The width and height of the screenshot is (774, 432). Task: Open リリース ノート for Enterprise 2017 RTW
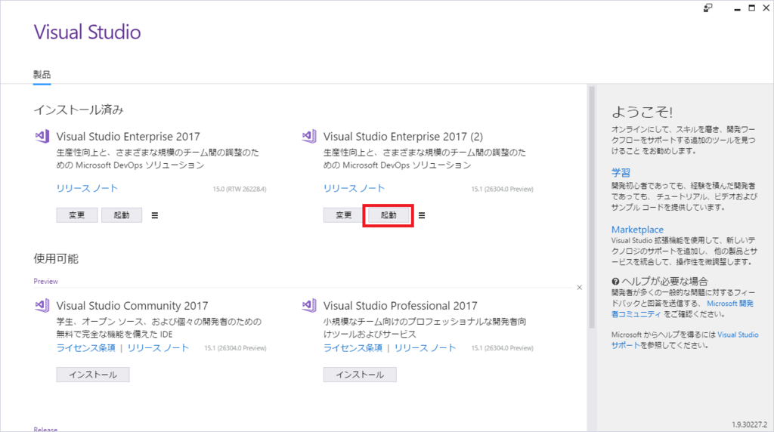[x=87, y=188]
